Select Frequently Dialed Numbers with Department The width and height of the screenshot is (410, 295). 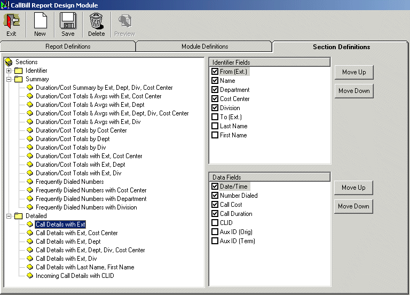tap(91, 199)
